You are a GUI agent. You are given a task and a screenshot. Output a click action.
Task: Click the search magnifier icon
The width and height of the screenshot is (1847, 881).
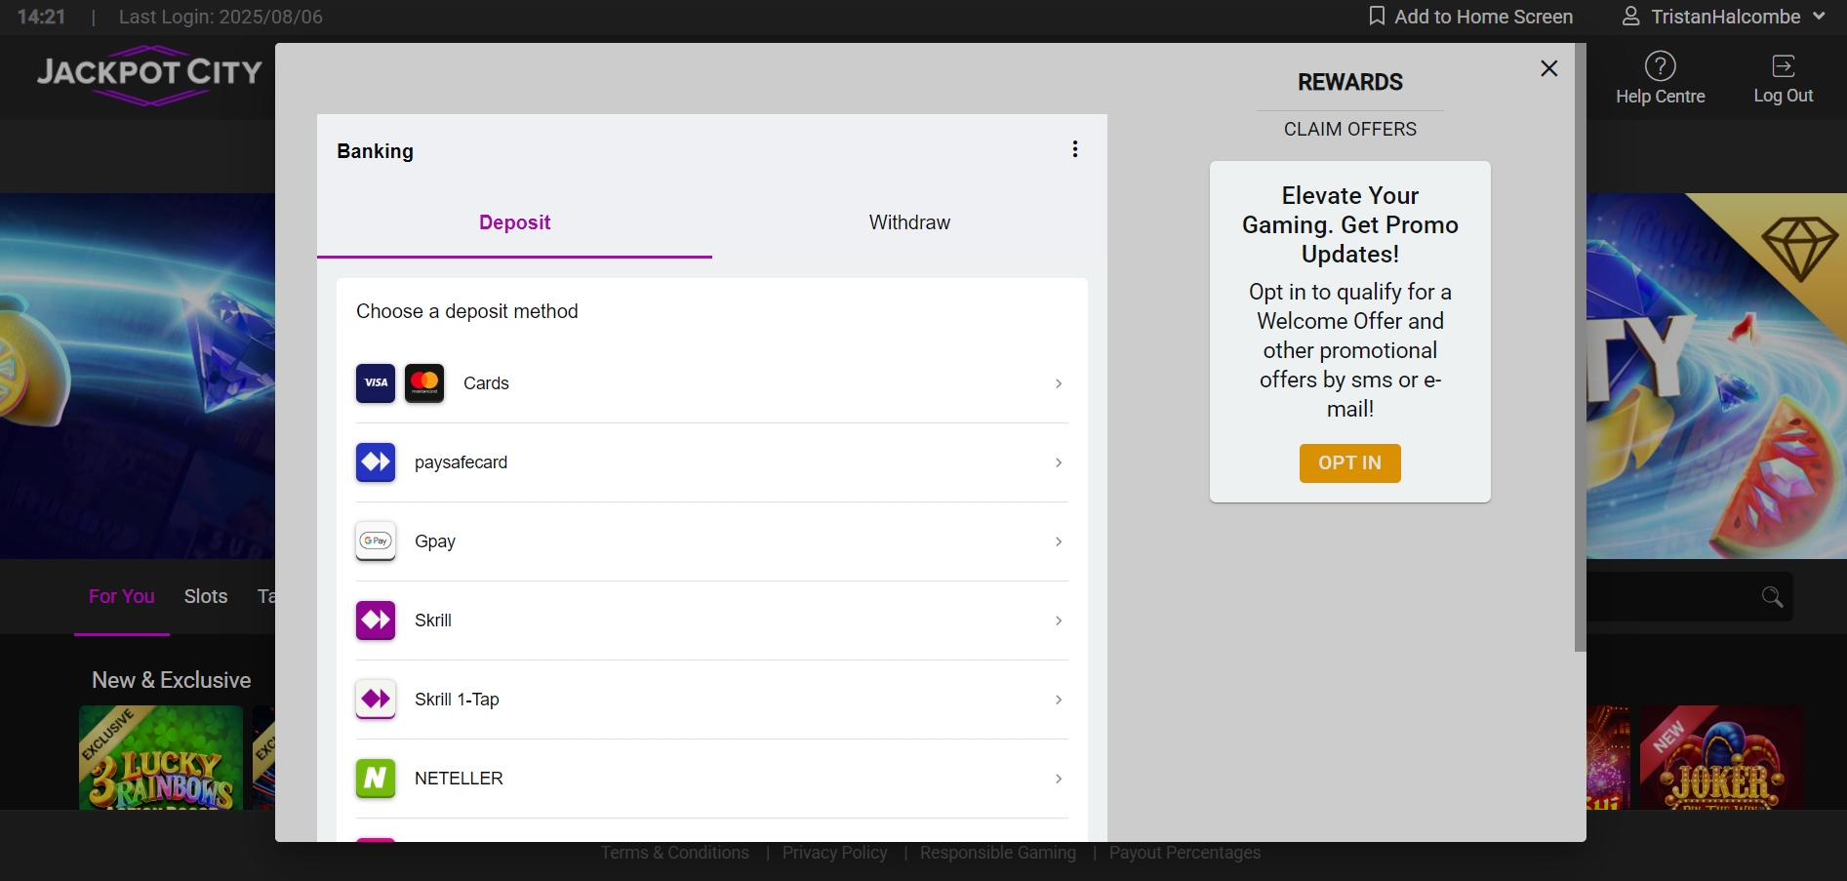tap(1772, 597)
